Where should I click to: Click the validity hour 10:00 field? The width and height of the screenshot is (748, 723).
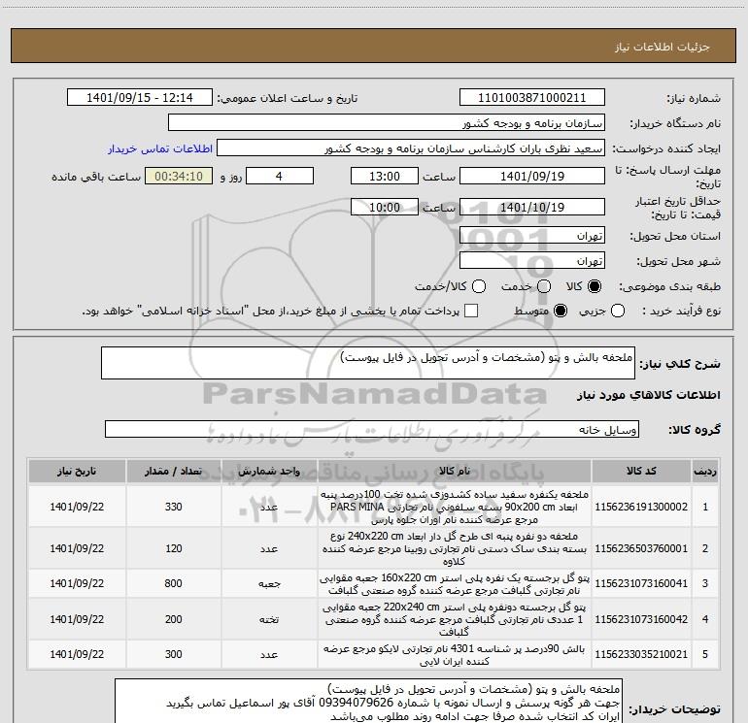coord(385,207)
